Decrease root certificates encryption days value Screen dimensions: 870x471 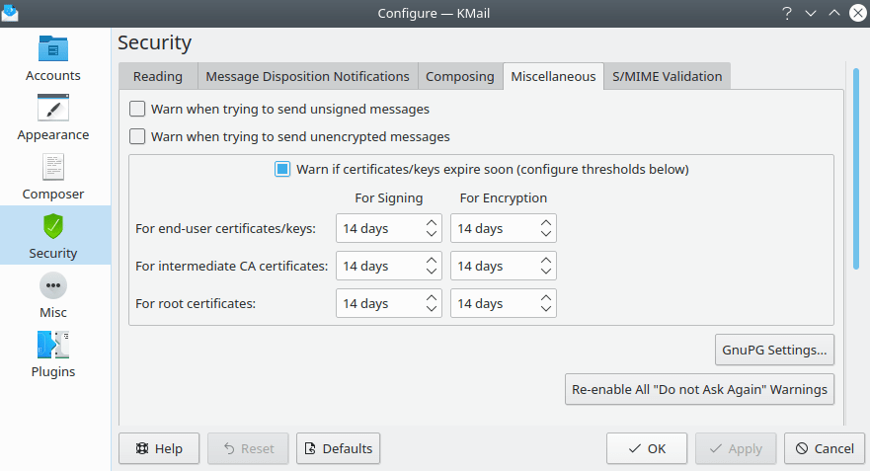pyautogui.click(x=546, y=309)
